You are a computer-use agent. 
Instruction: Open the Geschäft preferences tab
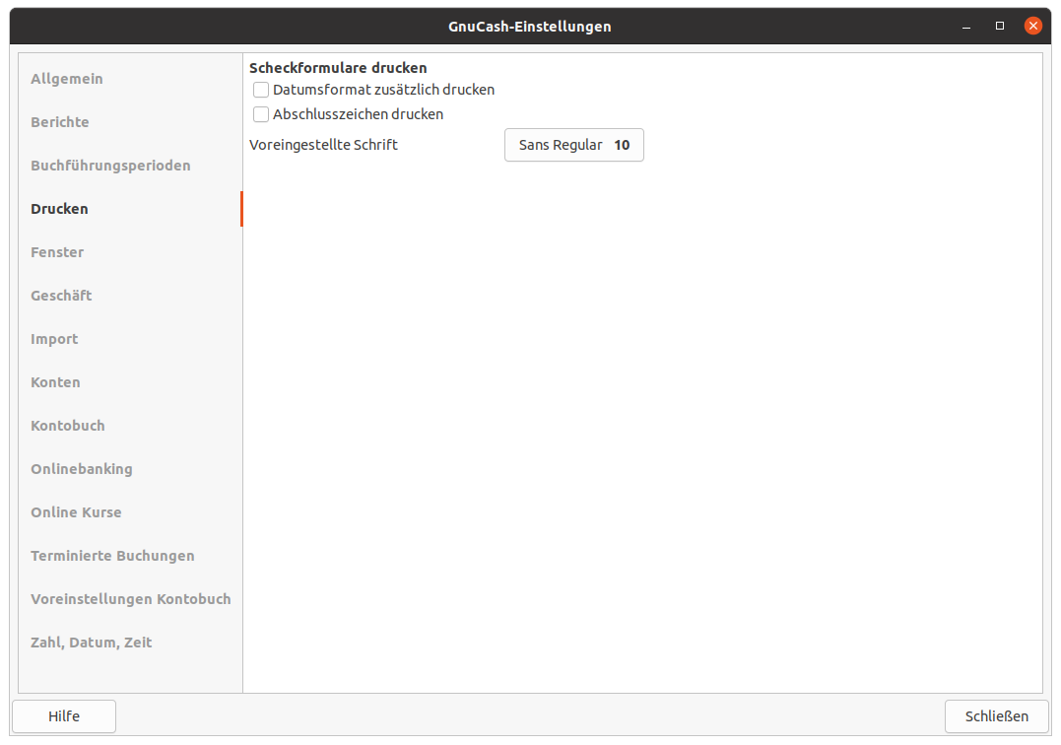point(61,296)
